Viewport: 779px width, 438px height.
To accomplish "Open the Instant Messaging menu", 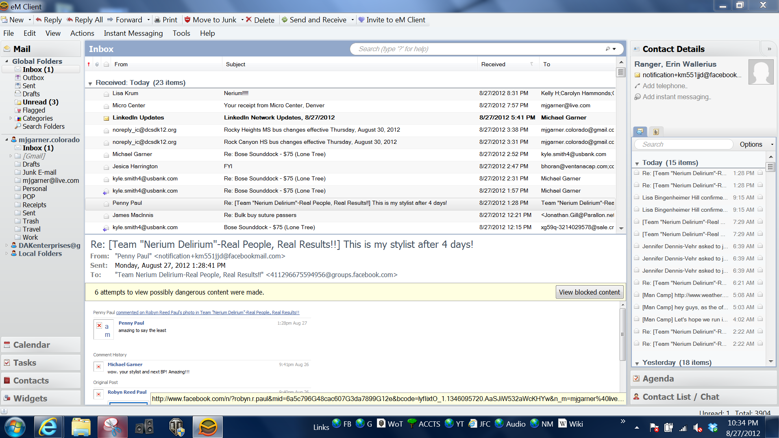I will coord(133,33).
